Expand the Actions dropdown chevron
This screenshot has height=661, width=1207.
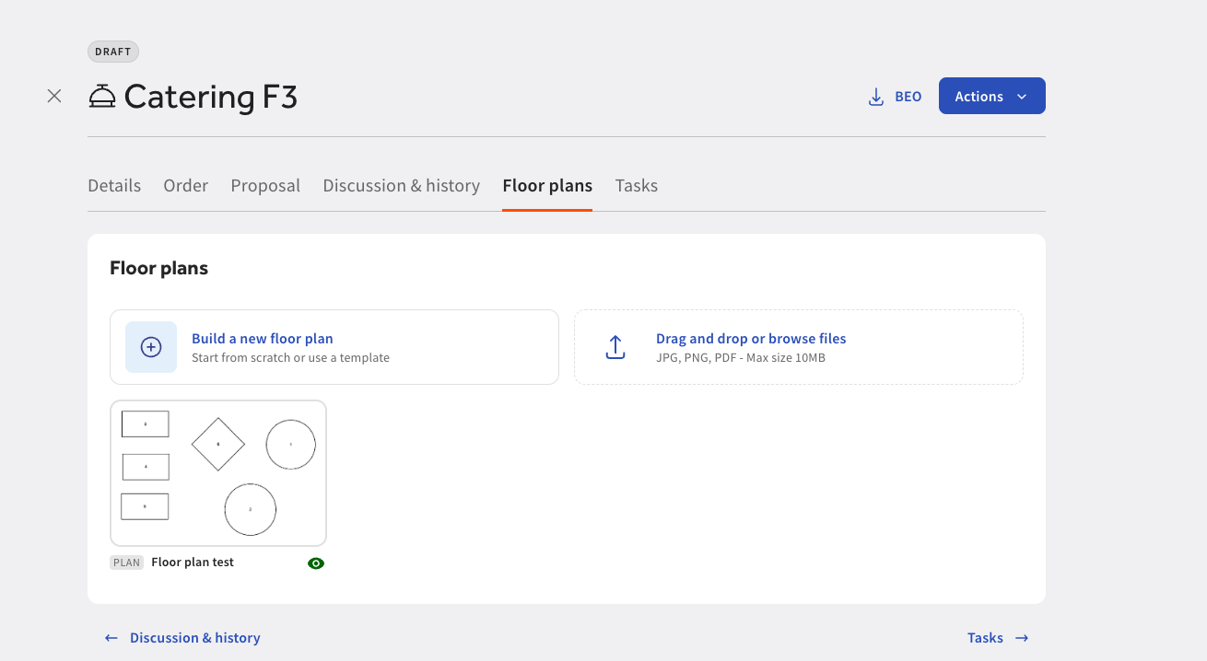tap(1021, 97)
